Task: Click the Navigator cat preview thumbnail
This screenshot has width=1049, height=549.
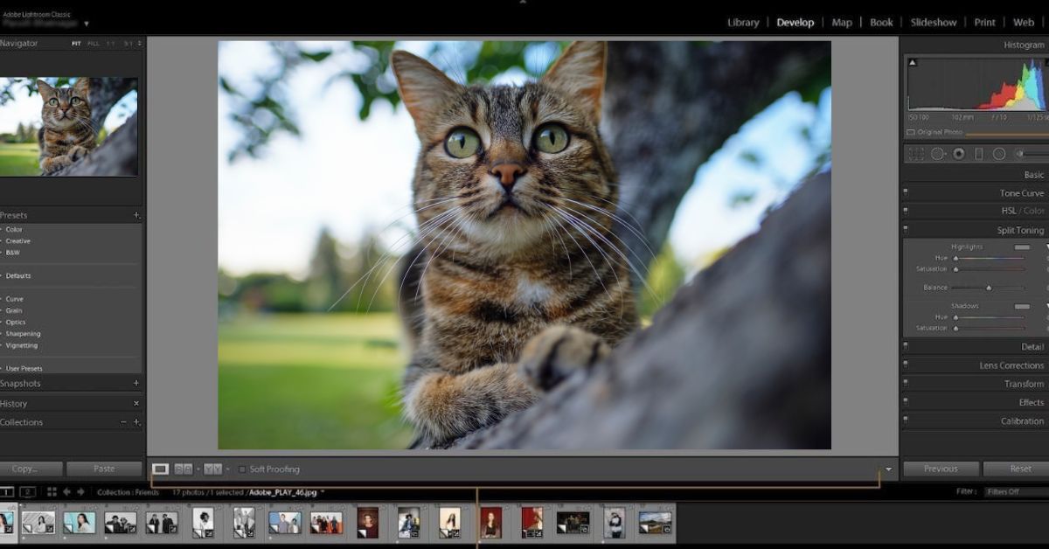Action: [x=68, y=127]
